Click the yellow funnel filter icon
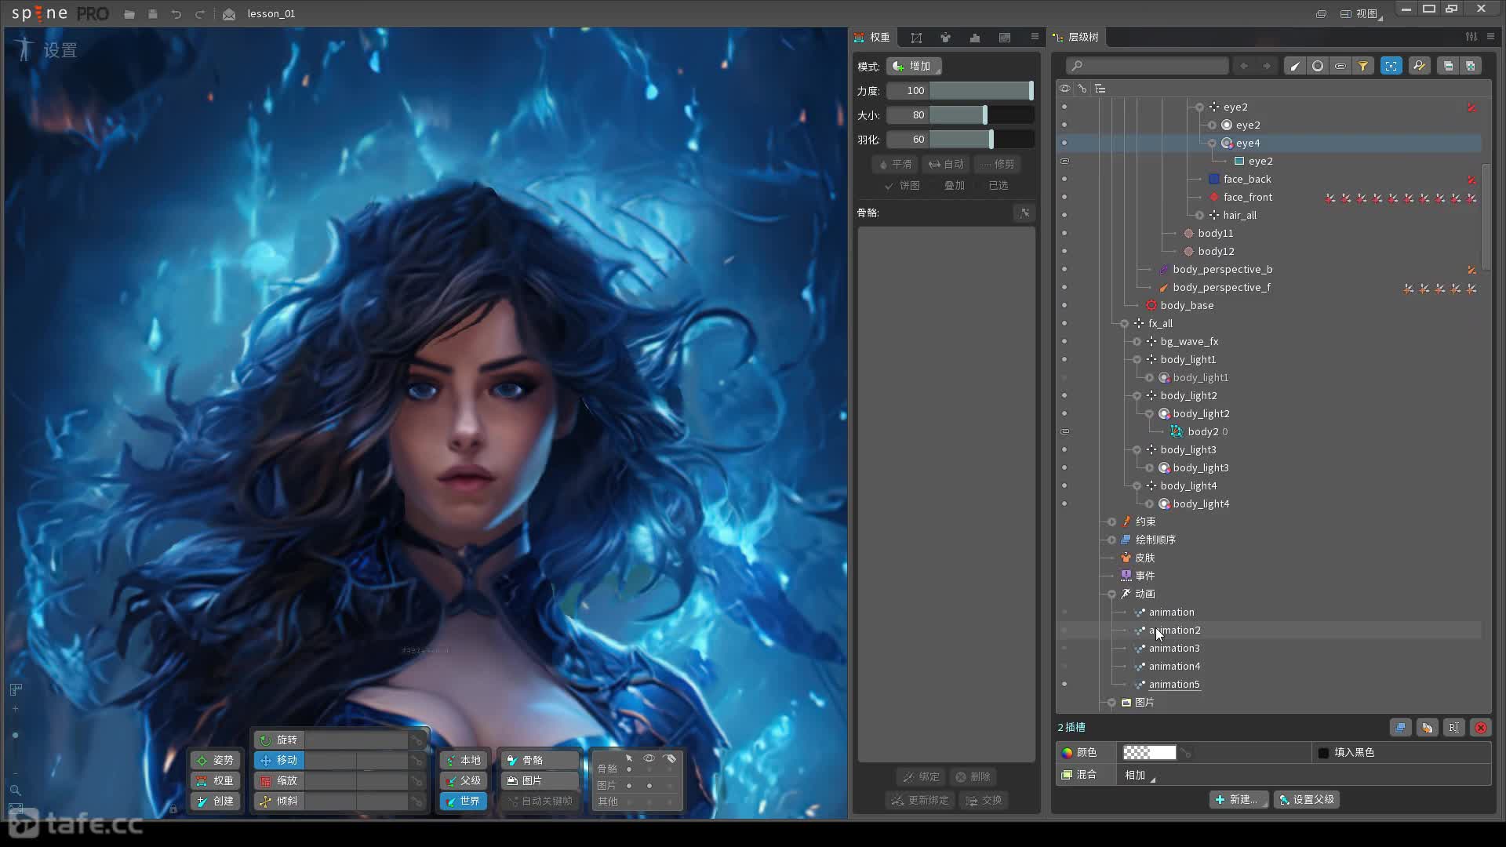The width and height of the screenshot is (1506, 847). (x=1363, y=66)
